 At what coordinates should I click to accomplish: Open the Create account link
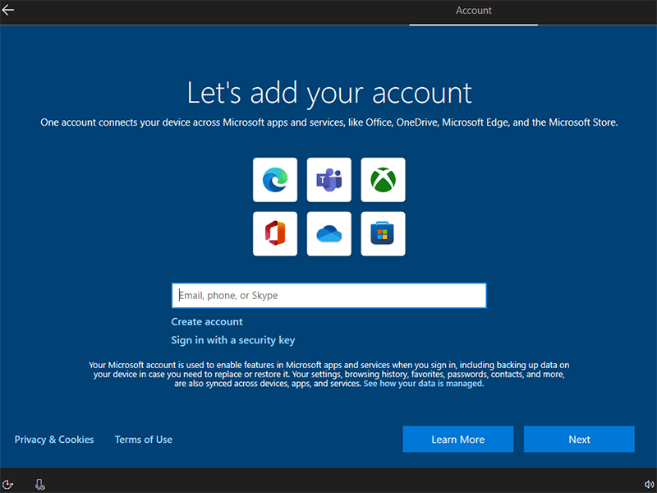coord(206,321)
